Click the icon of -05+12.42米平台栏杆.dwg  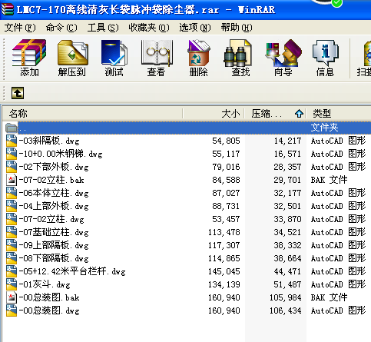[x=12, y=271]
